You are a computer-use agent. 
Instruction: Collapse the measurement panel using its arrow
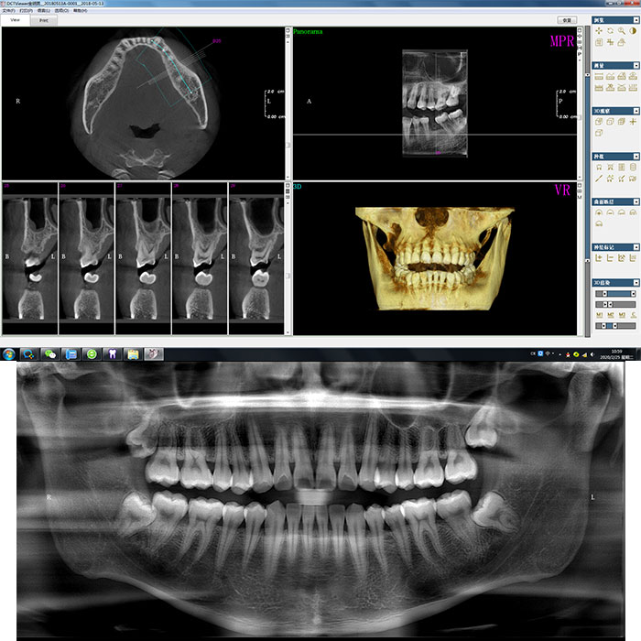(636, 65)
